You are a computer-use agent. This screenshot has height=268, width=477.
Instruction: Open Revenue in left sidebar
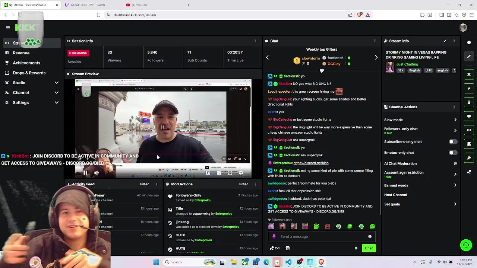tap(21, 53)
